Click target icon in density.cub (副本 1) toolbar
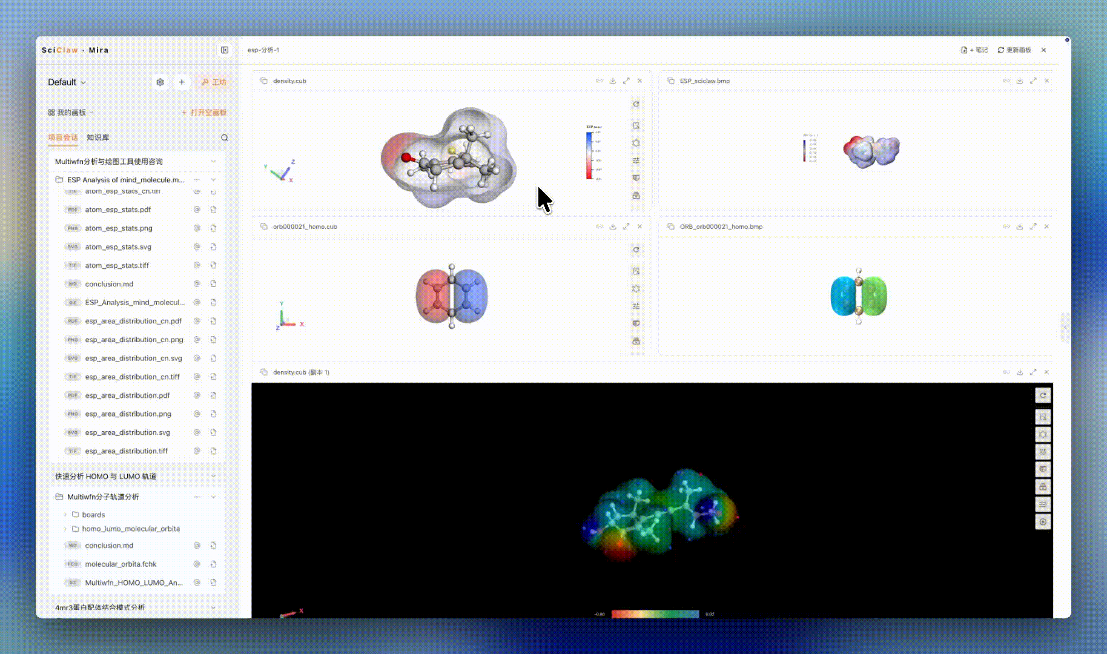Screen dimensions: 1107x654 coord(1043,522)
